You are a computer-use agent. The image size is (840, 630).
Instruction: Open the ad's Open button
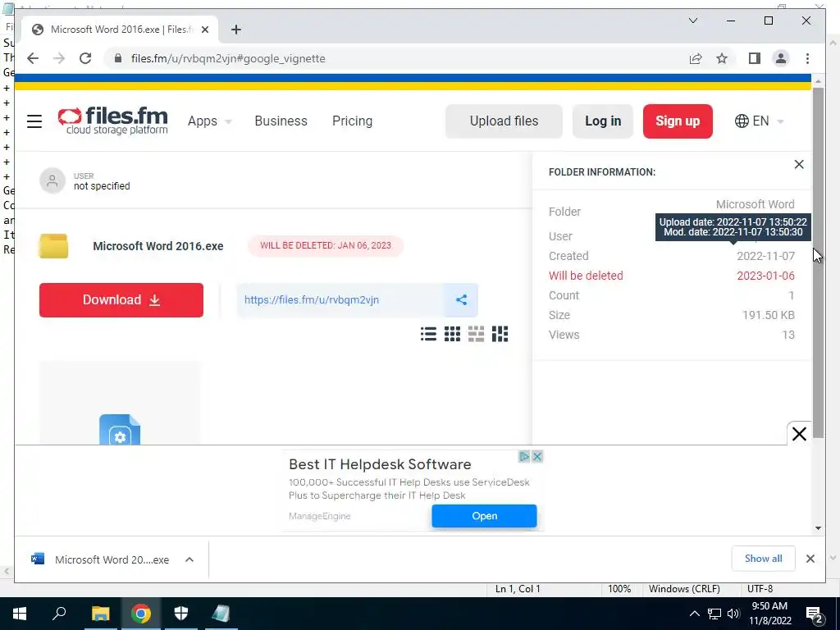484,516
